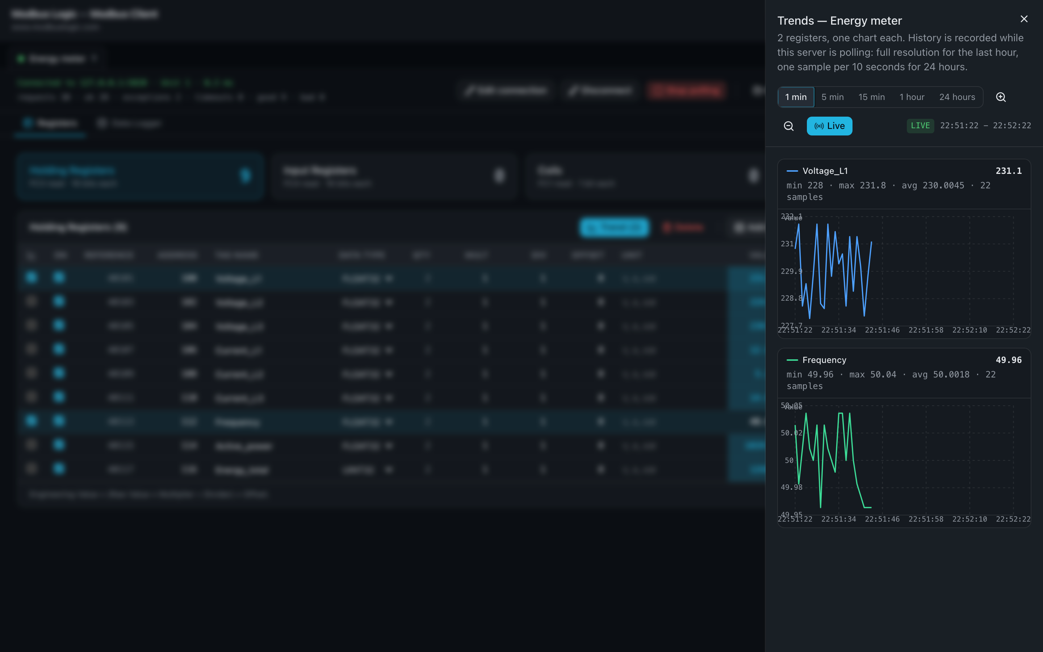Click the Trends — Energy meter heading
Screen dimensions: 1043x652
click(839, 21)
